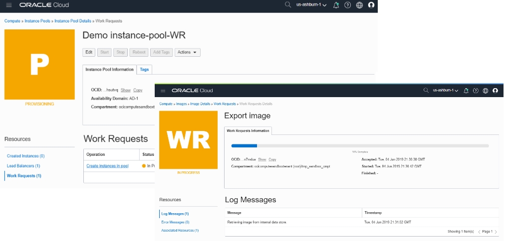This screenshot has width=511, height=252.
Task: Go to previous page of log messages
Action: pyautogui.click(x=480, y=232)
